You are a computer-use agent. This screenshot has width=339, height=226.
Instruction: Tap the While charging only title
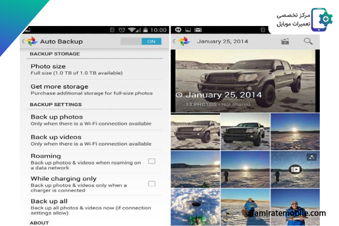pyautogui.click(x=63, y=179)
